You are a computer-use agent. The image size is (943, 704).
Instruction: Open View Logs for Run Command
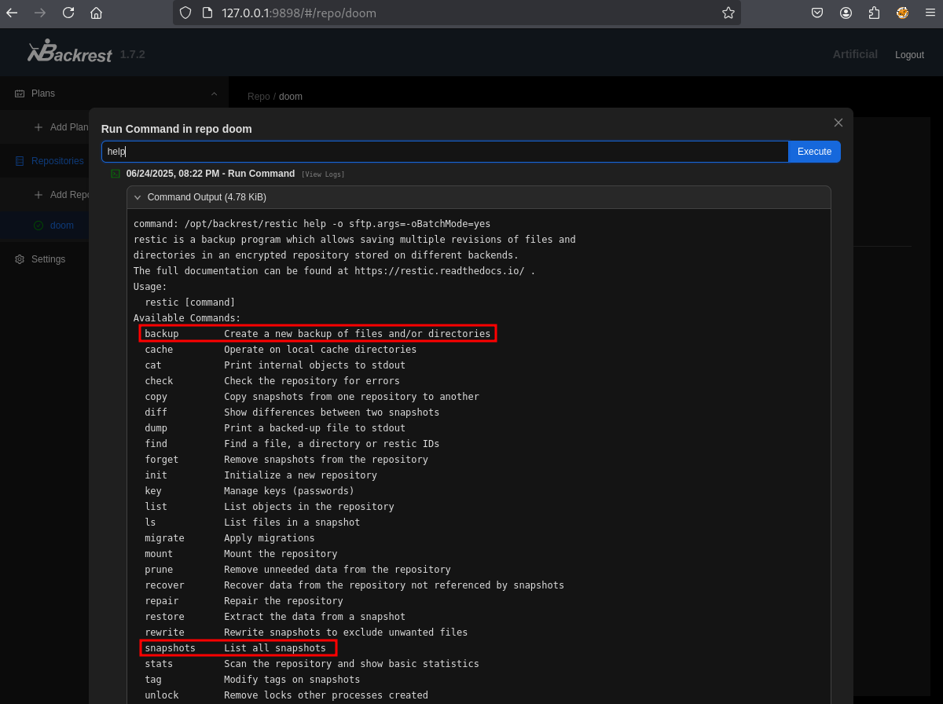tap(323, 174)
